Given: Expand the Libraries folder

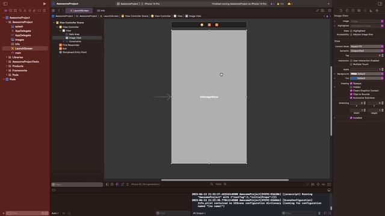Looking at the screenshot, I should pos(7,58).
